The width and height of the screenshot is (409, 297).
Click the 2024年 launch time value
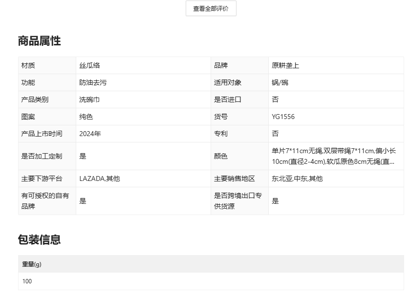90,134
